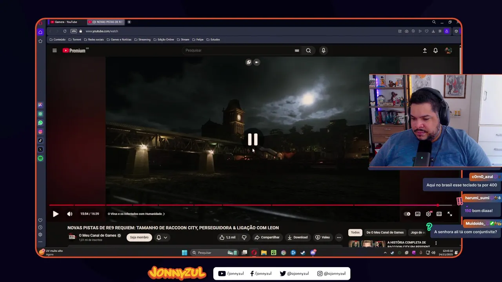Click the YouTube Premium logo

(x=74, y=51)
